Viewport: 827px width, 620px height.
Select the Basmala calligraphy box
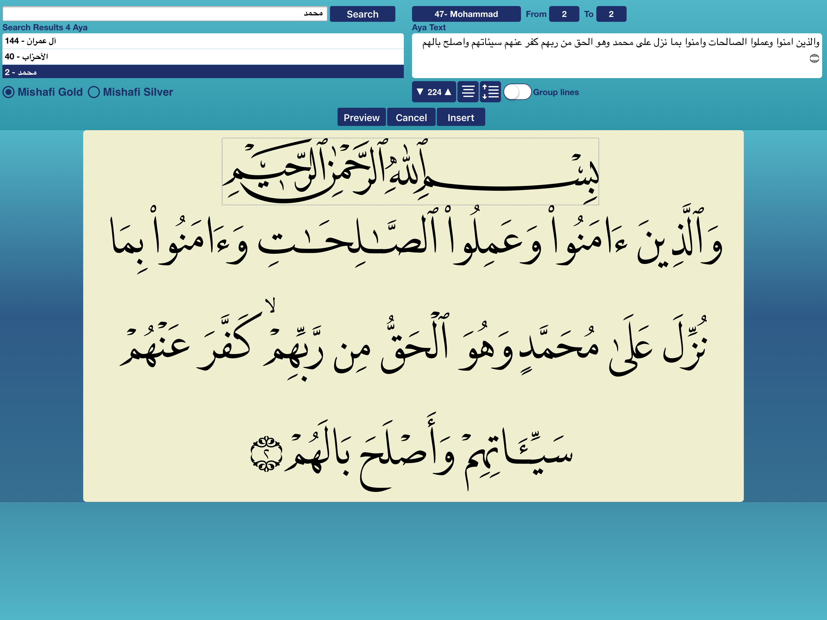[x=410, y=171]
